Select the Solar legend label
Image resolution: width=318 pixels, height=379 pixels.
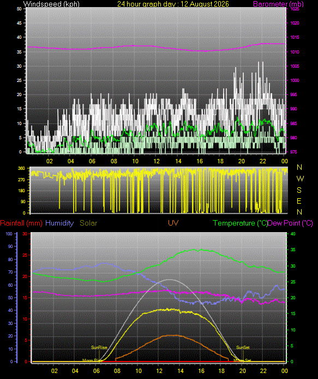tap(88, 223)
